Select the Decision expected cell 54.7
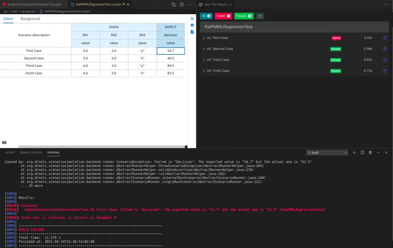Screen dimensions: 393x248 point(171,51)
